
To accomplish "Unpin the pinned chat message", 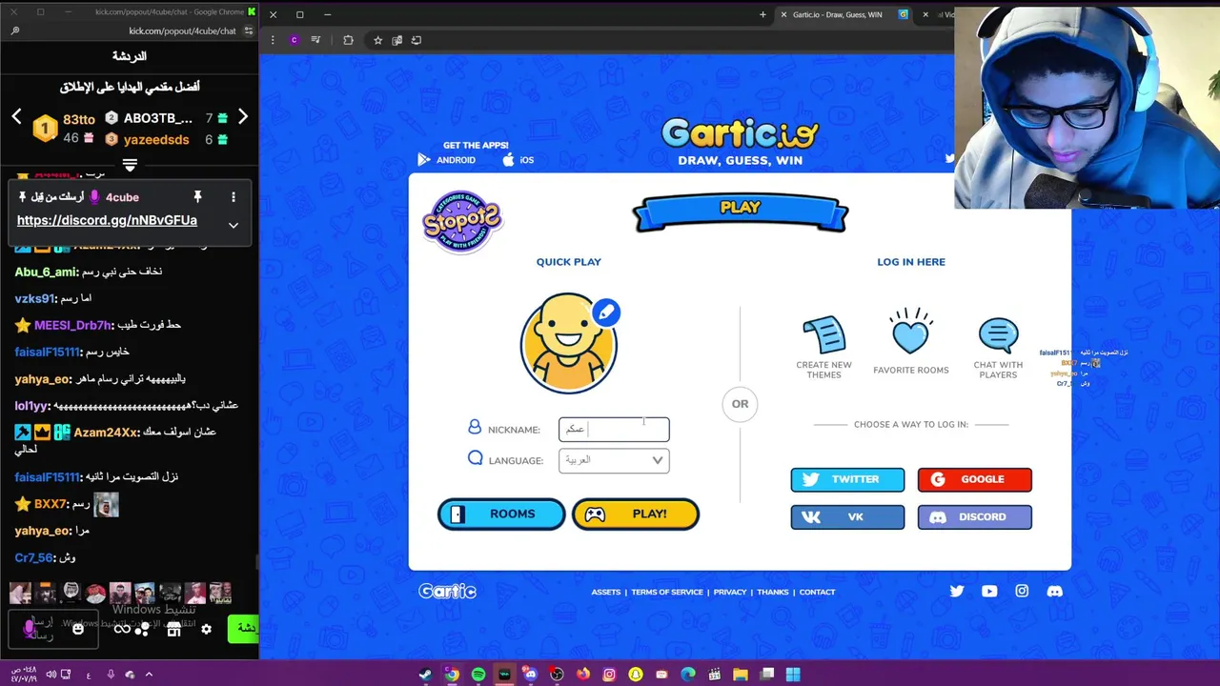I will click(x=197, y=197).
